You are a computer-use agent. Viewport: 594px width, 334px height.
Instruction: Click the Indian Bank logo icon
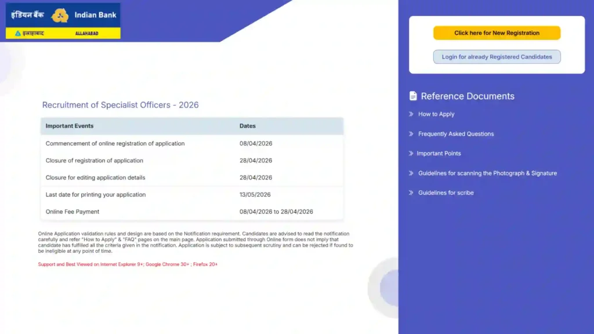coord(58,15)
